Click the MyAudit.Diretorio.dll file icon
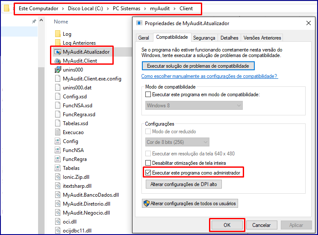Image resolution: width=318 pixels, height=235 pixels. pyautogui.click(x=58, y=203)
